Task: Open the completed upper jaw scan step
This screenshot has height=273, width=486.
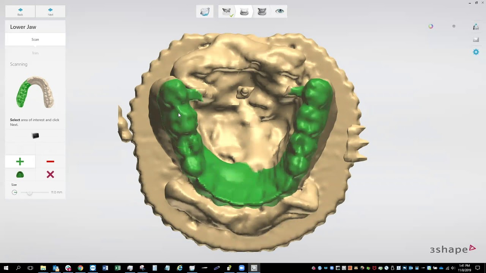Action: coord(227,11)
